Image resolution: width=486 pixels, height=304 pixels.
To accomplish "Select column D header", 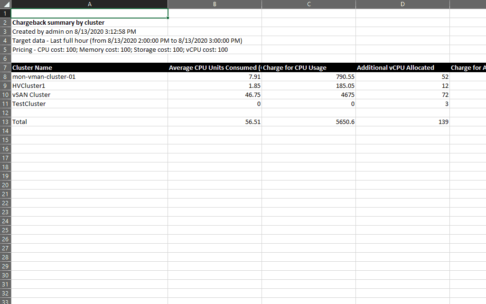I will [402, 4].
